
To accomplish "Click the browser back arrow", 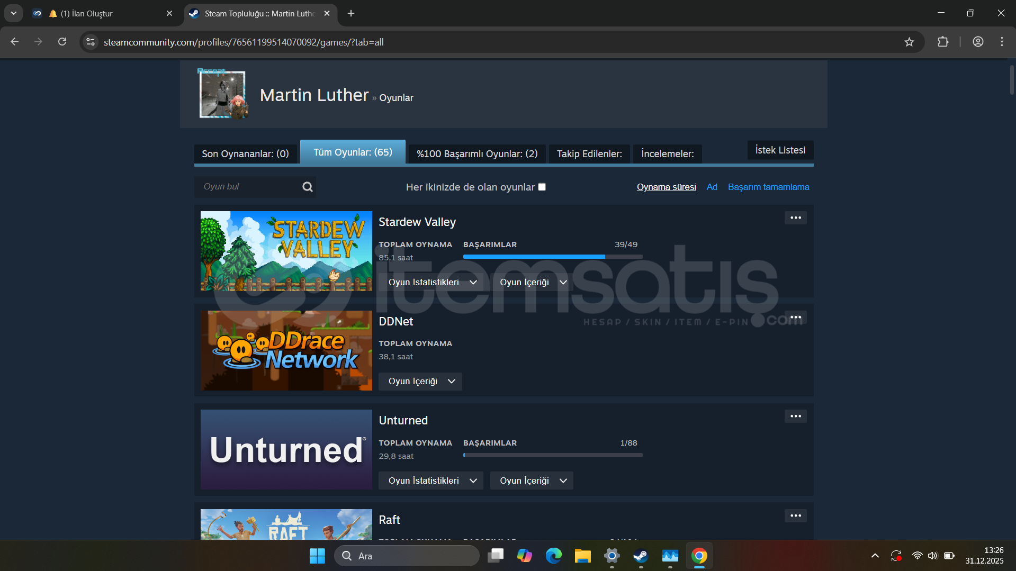I will pos(14,42).
